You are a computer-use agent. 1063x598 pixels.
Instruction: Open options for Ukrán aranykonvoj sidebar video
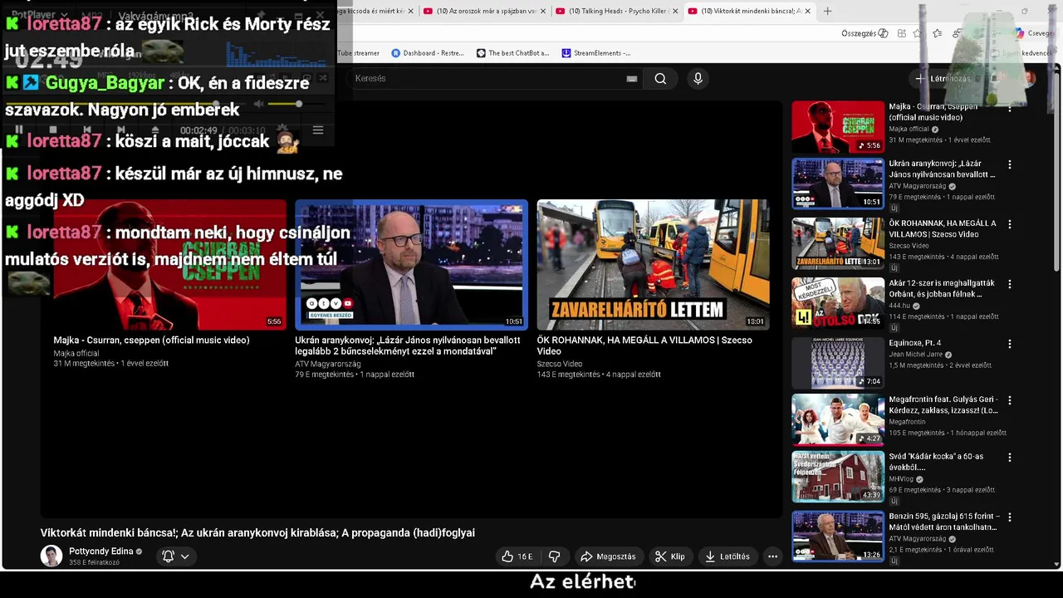pos(1010,164)
